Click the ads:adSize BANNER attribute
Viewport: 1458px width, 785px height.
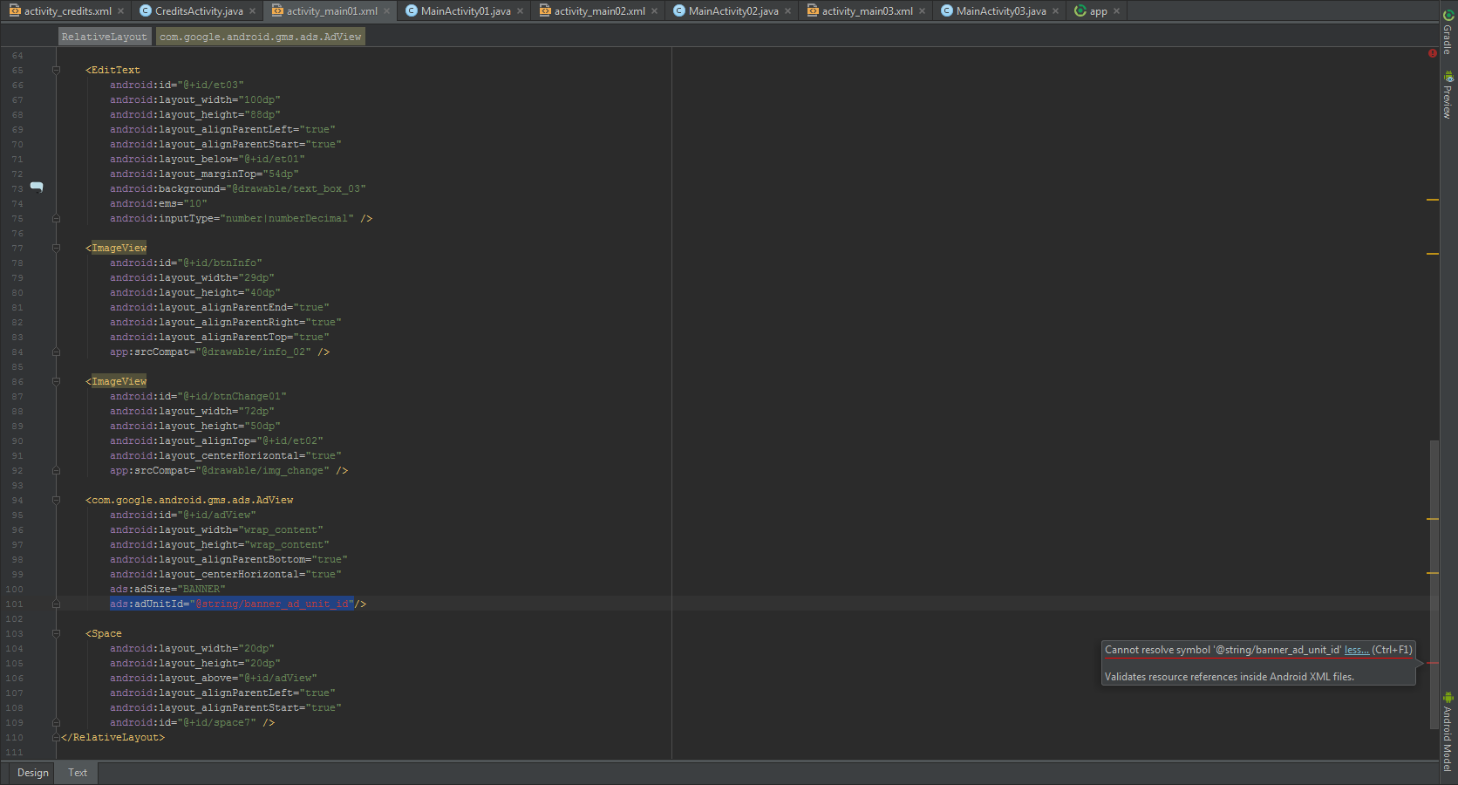coord(167,589)
